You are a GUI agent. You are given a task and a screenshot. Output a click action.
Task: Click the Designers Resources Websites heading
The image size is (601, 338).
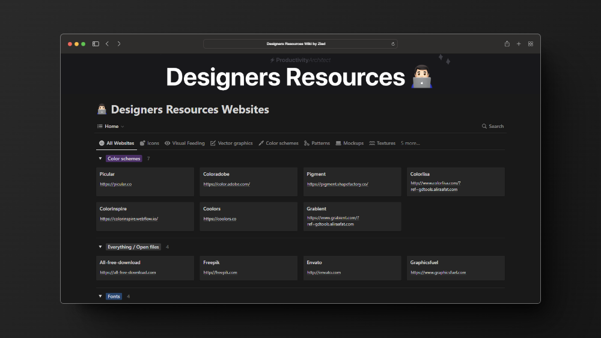190,110
